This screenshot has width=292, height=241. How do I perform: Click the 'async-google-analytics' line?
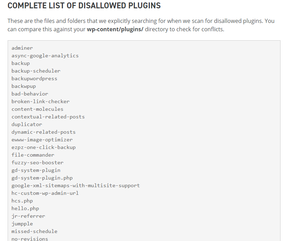tap(45, 56)
